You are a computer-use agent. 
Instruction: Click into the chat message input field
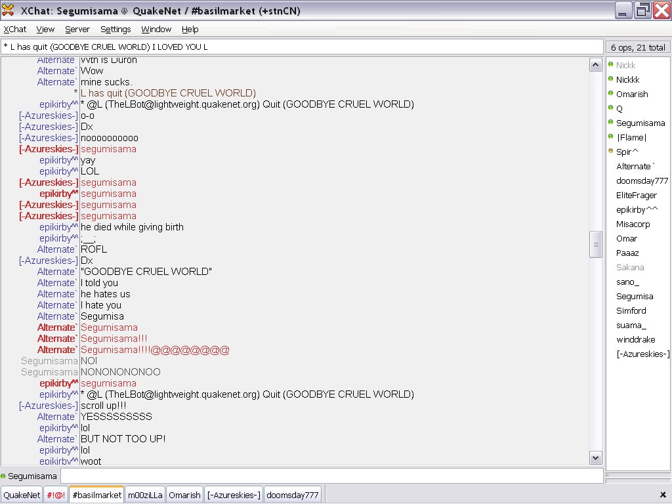click(x=331, y=476)
